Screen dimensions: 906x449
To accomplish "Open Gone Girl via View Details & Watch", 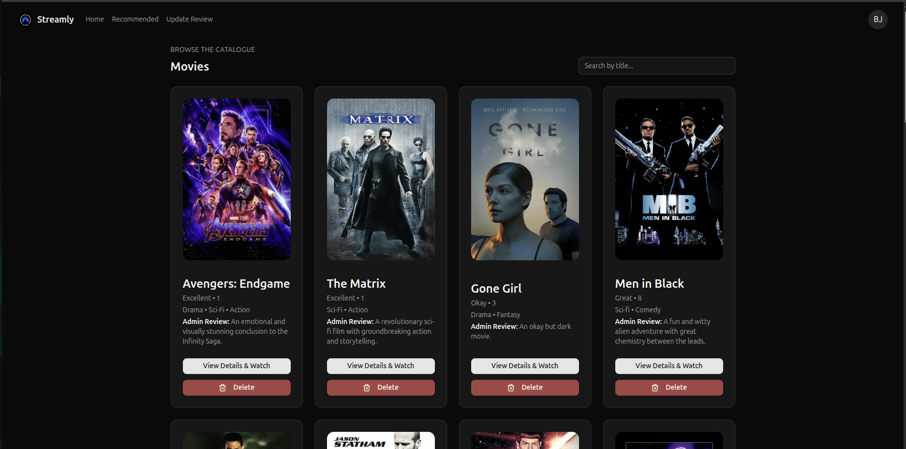I will point(525,366).
